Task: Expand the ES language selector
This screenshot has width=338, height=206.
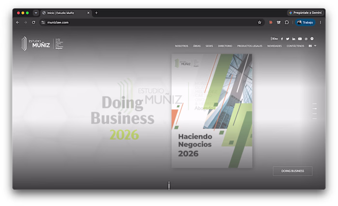Action: tap(312, 46)
